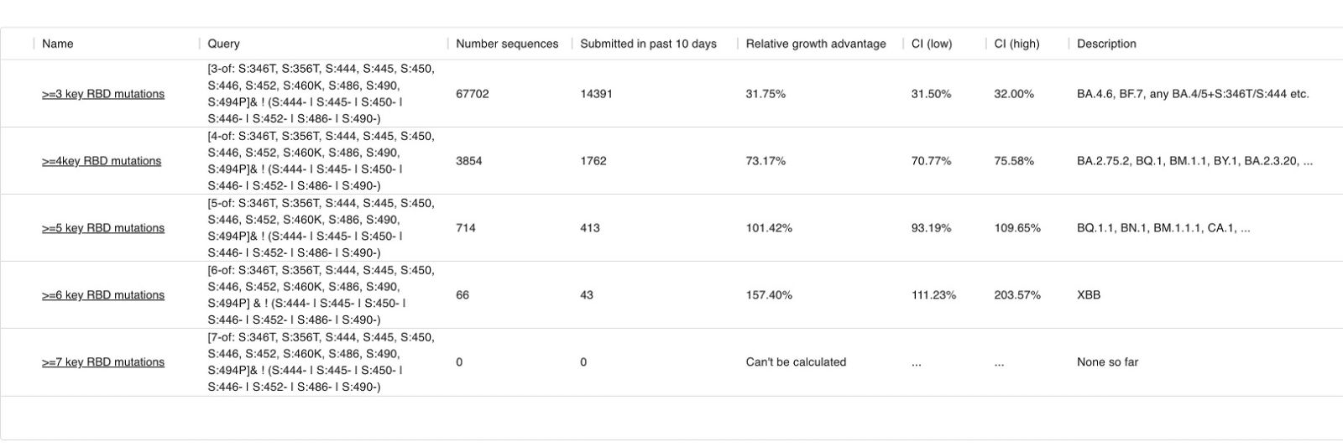
Task: Select the 67702 number sequences cell
Action: coord(473,94)
